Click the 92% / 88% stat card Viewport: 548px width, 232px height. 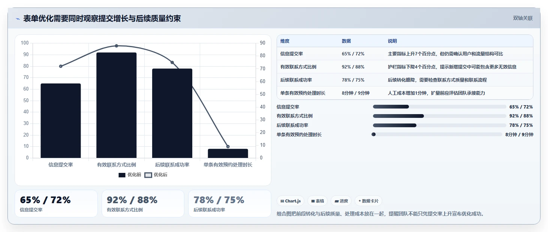coord(143,204)
